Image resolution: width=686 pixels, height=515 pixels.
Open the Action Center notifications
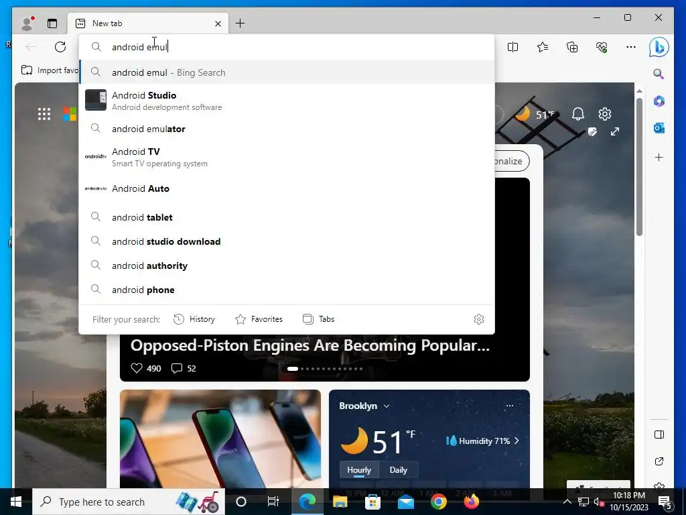pos(665,502)
